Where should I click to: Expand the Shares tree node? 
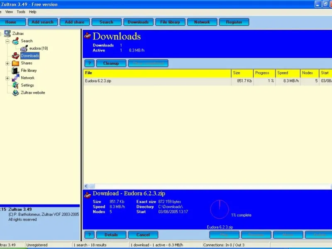pos(7,63)
